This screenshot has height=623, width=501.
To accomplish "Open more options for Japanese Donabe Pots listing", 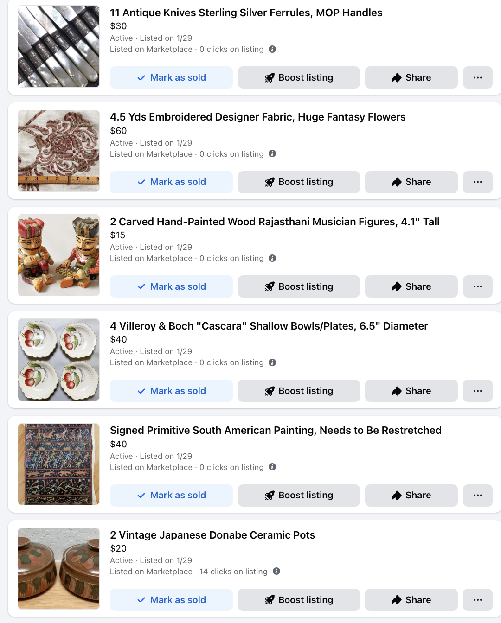I will pyautogui.click(x=477, y=600).
